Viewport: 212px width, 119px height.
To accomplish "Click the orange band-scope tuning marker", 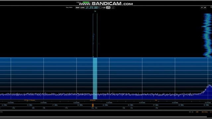I will 93,105.
